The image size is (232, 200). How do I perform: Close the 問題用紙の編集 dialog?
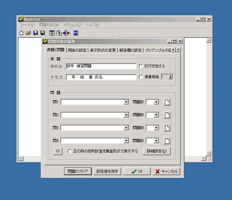coord(180,41)
